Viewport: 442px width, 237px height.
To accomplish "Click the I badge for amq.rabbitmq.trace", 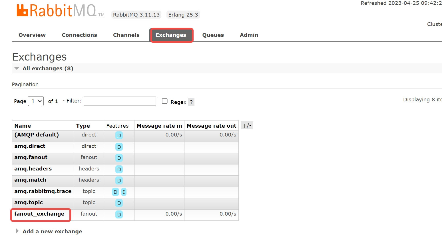I will (124, 192).
